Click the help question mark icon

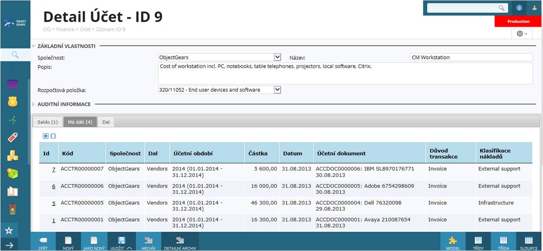coord(519,8)
